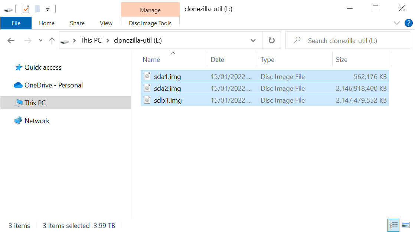Sort files by the Size column
The image size is (415, 232).
pyautogui.click(x=342, y=60)
